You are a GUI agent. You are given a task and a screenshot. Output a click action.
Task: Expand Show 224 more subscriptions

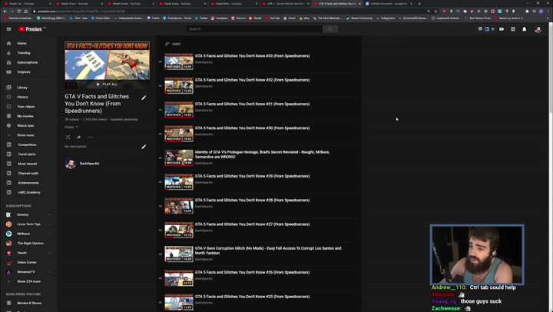28,282
